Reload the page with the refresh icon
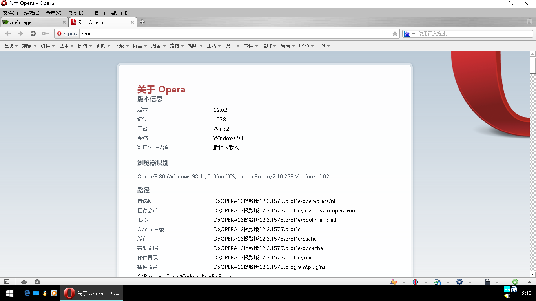This screenshot has height=301, width=536. pos(33,34)
